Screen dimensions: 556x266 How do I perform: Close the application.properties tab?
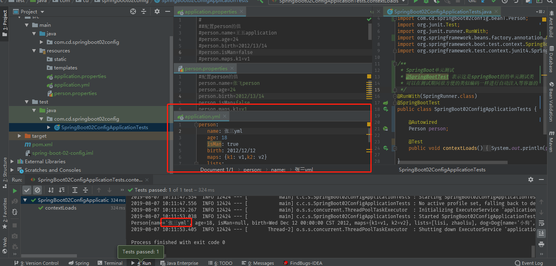[242, 12]
